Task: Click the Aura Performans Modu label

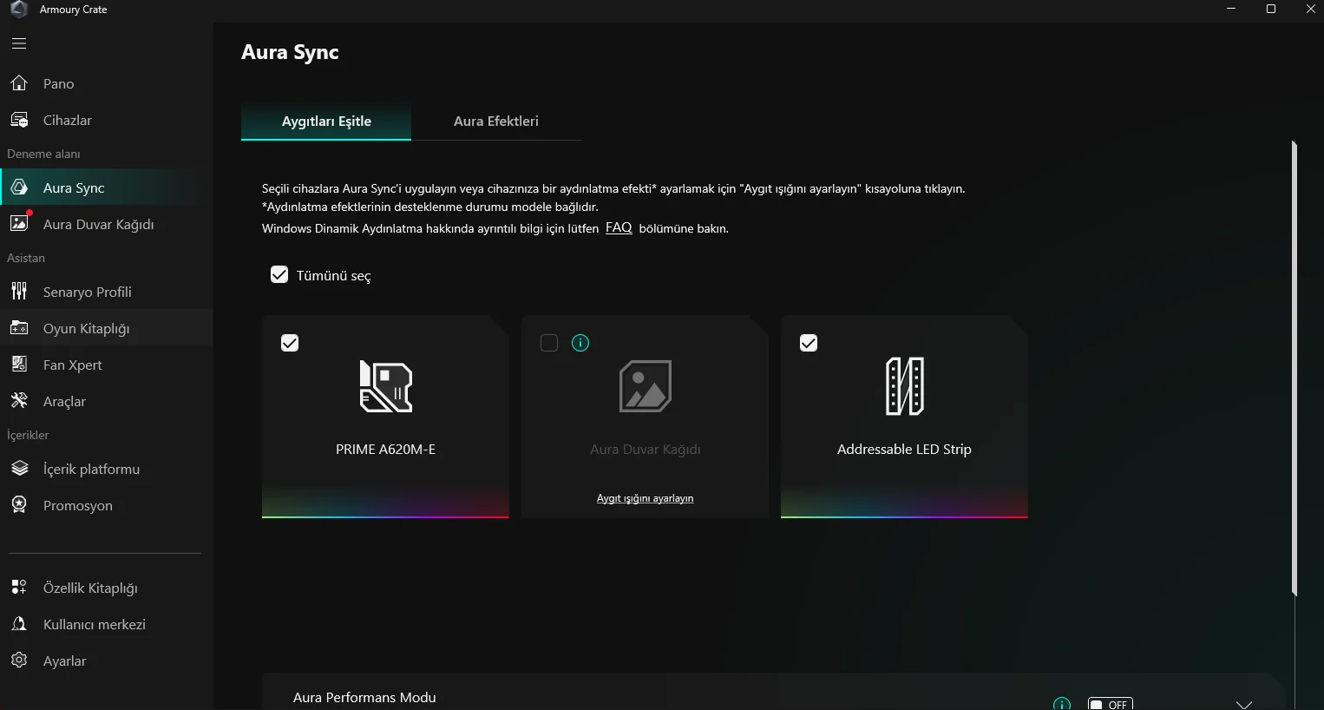Action: [364, 698]
